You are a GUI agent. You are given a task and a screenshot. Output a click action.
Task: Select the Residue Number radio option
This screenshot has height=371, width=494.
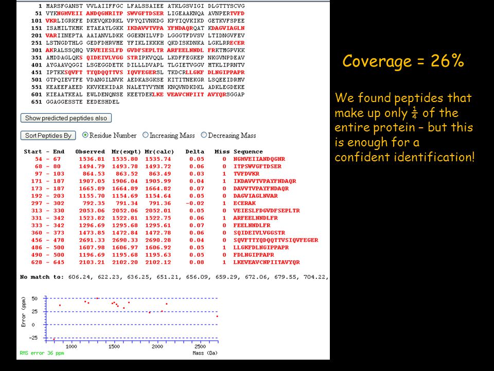tap(85, 135)
